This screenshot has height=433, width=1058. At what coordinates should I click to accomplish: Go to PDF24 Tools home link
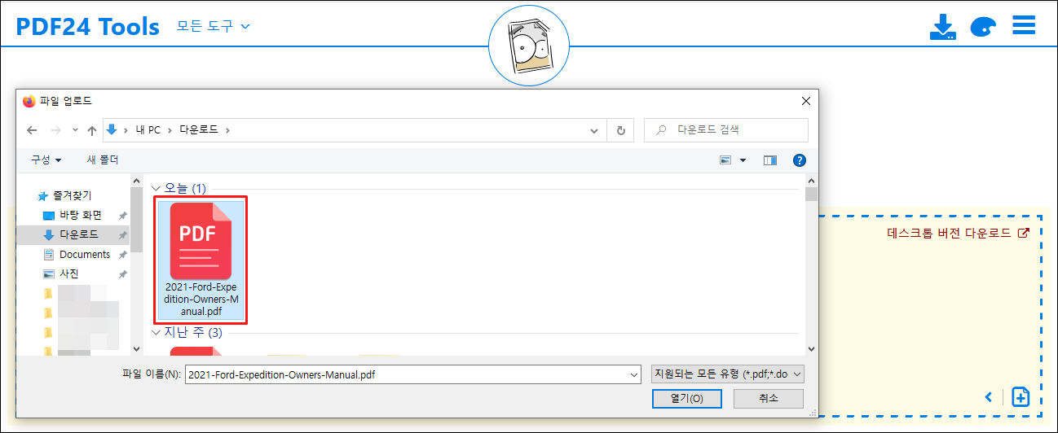88,26
